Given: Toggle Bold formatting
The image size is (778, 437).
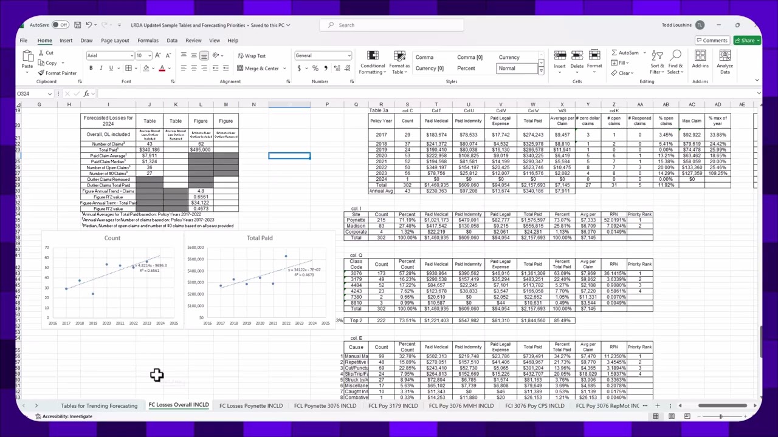Looking at the screenshot, I should [x=91, y=68].
